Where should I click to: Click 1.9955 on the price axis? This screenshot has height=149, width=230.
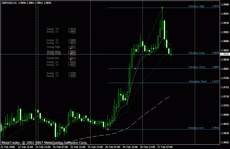[x=225, y=14]
